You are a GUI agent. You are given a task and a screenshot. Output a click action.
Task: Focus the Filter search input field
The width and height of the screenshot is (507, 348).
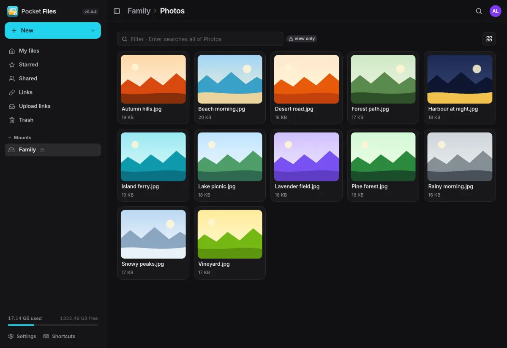200,39
